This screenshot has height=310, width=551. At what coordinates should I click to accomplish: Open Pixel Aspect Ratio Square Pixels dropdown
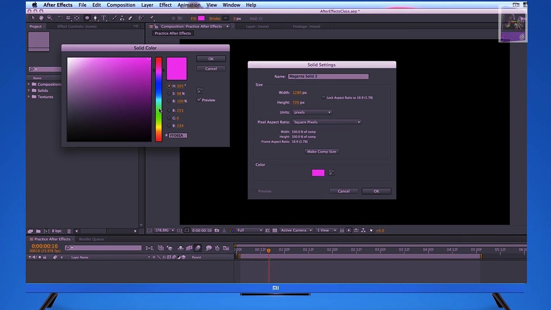[326, 122]
